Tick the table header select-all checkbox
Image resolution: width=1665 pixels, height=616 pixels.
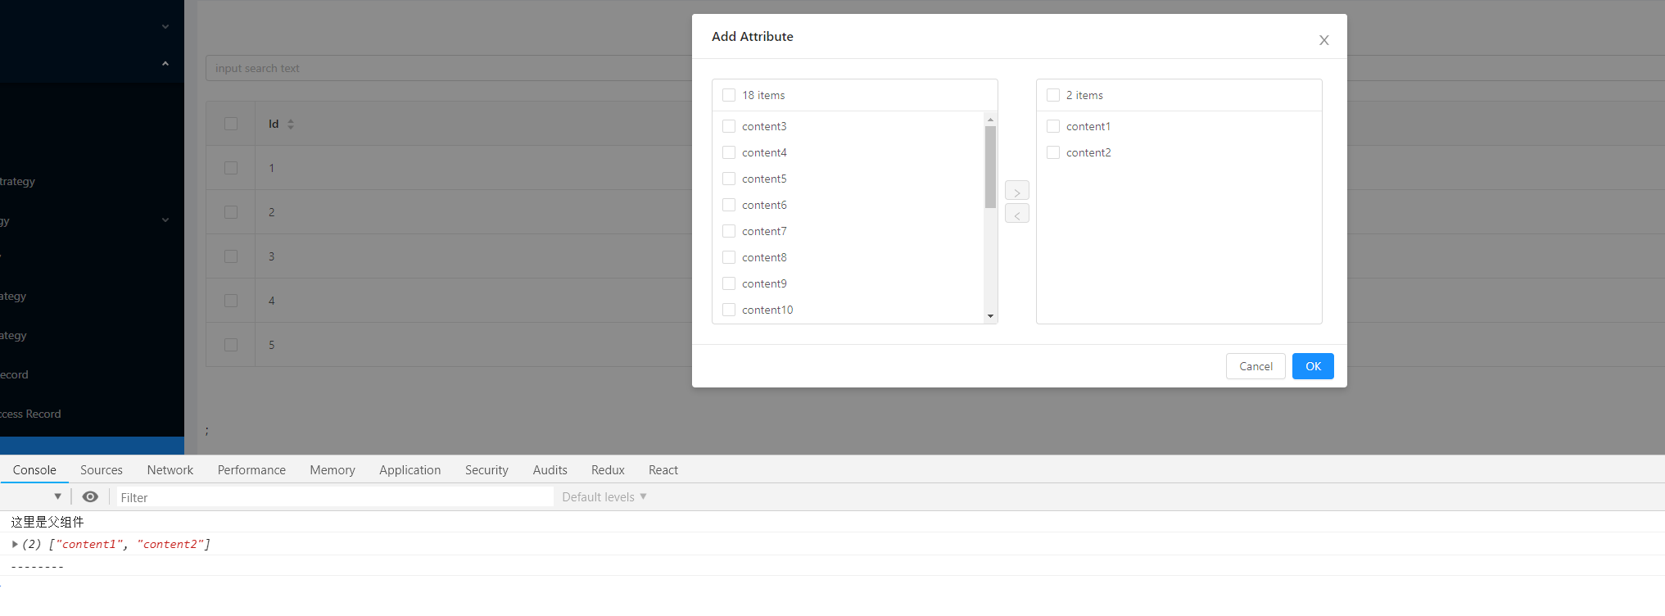(x=231, y=124)
